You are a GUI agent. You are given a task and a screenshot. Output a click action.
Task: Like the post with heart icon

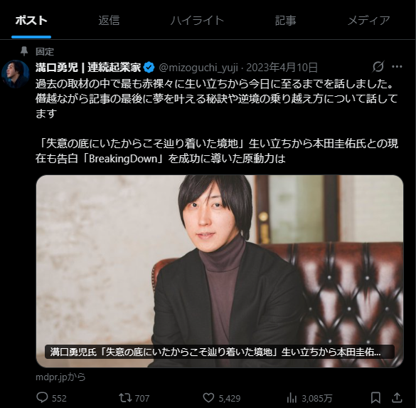(x=208, y=397)
